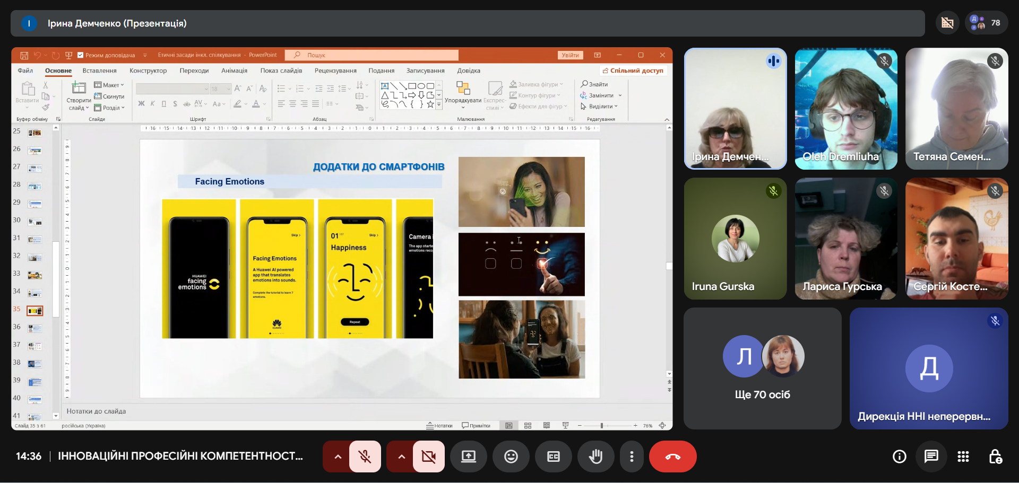Toggle 'Режим доповідача' checkbox

coord(81,55)
